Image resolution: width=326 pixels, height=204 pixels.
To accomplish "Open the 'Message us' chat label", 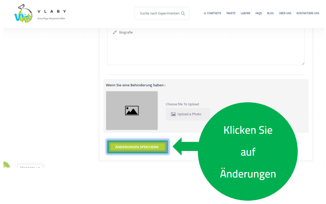I will coord(30,167).
